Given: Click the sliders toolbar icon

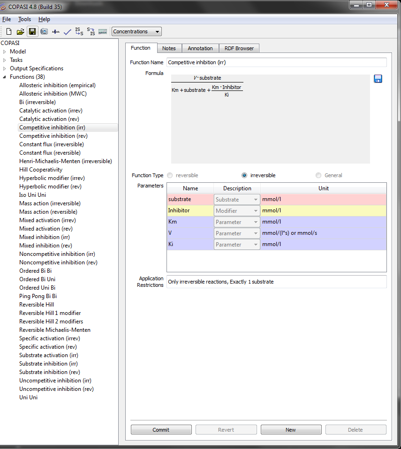Looking at the screenshot, I should pos(56,31).
